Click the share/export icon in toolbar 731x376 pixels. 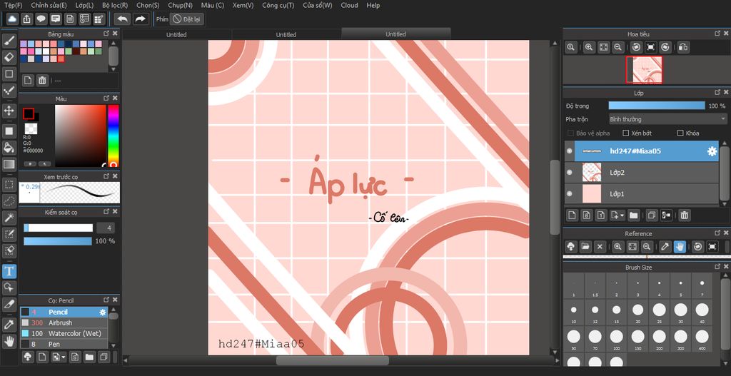tap(27, 19)
